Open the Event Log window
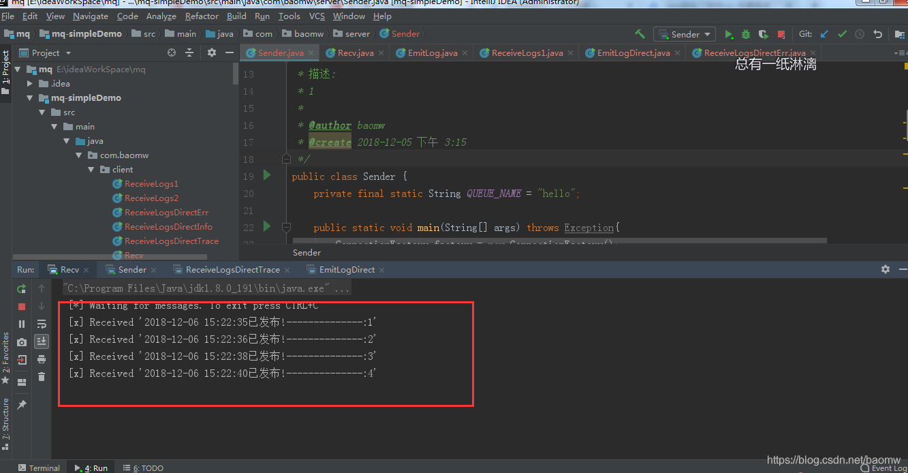 coord(883,468)
